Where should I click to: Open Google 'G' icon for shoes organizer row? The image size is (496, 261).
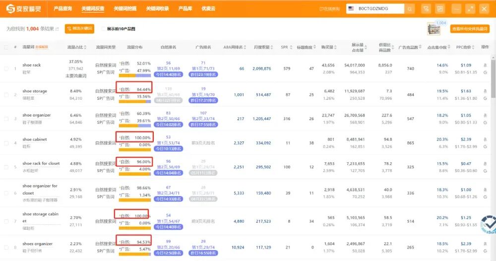click(x=485, y=251)
